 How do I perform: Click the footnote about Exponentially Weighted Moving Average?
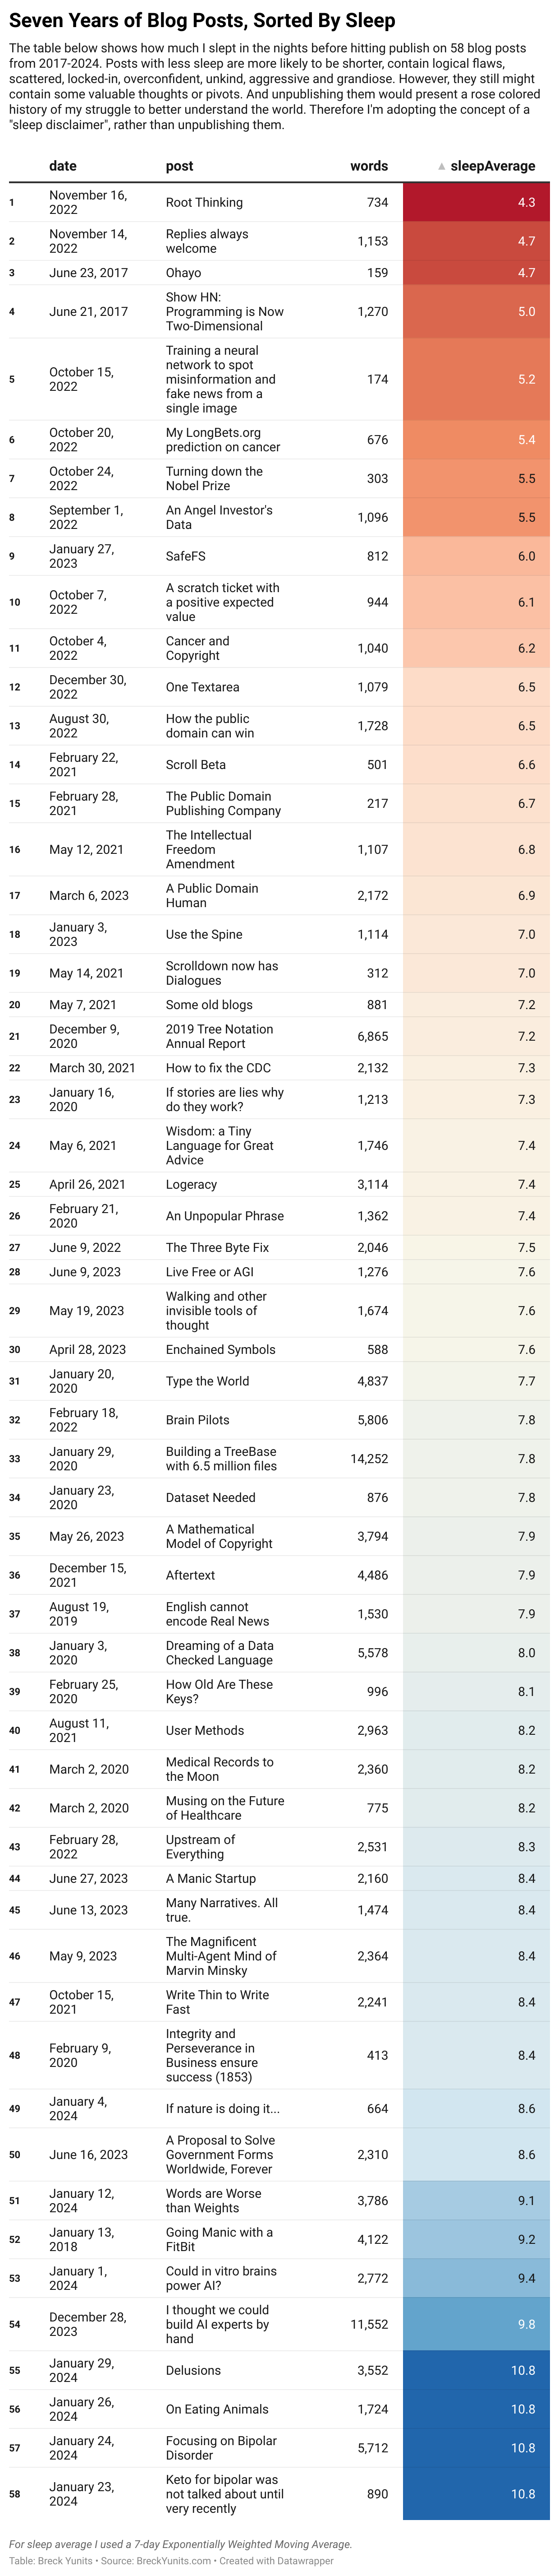tap(181, 2544)
